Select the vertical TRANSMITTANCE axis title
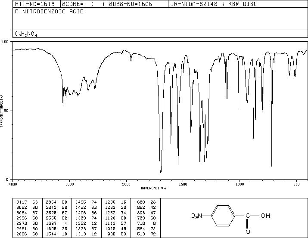Screen dimensions: 308x238 point(1,111)
